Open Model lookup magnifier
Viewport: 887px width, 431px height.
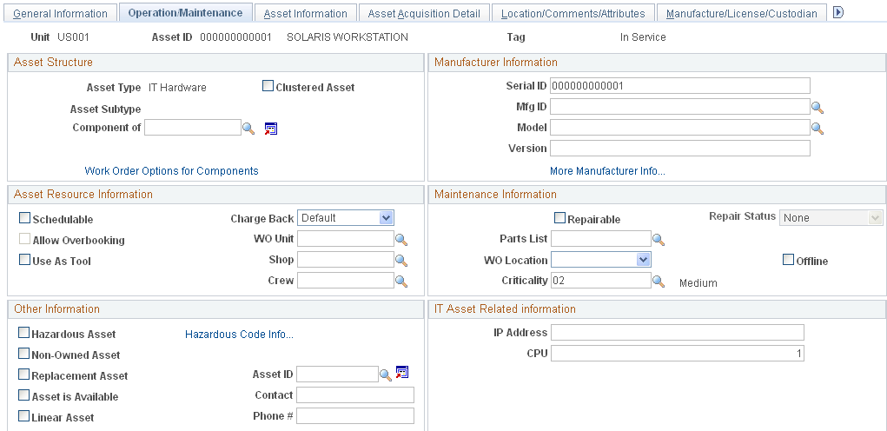click(817, 129)
